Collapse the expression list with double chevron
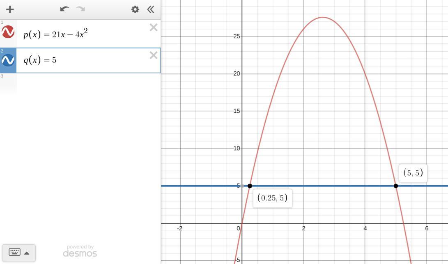448x264 pixels. pos(151,9)
